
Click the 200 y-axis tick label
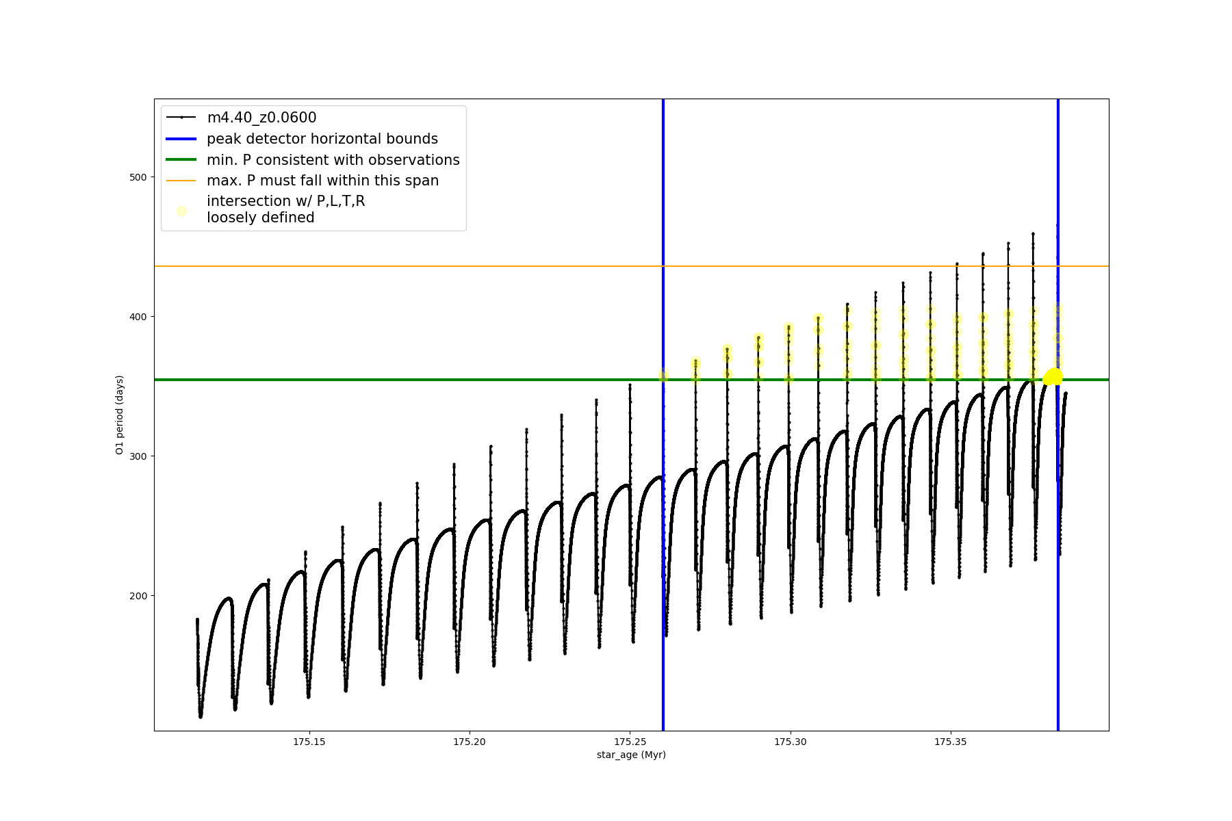tap(138, 596)
